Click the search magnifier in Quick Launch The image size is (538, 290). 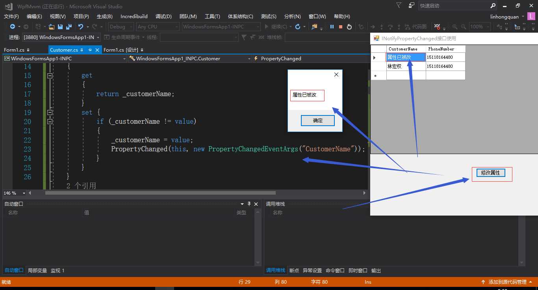coord(493,6)
